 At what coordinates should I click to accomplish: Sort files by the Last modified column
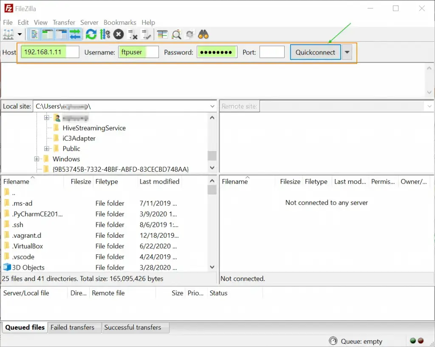pyautogui.click(x=159, y=182)
